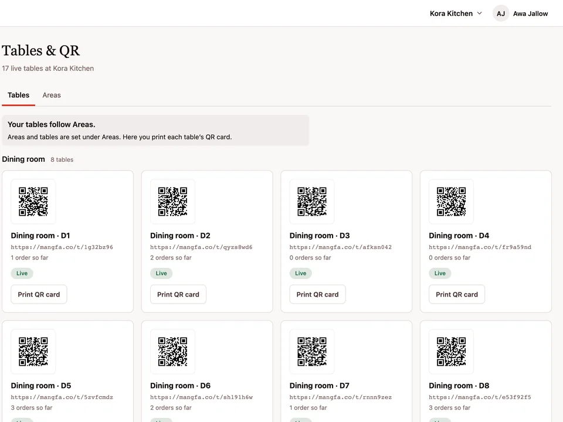This screenshot has height=422, width=563.
Task: Click the D3 table QR code
Action: coord(312,202)
